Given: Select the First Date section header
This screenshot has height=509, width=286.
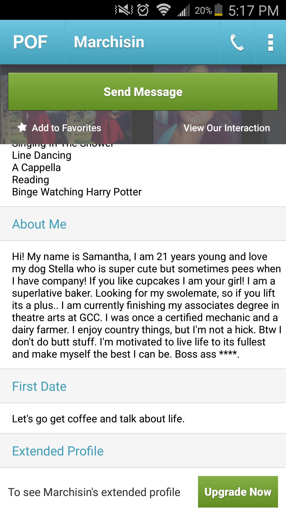Looking at the screenshot, I should (39, 387).
